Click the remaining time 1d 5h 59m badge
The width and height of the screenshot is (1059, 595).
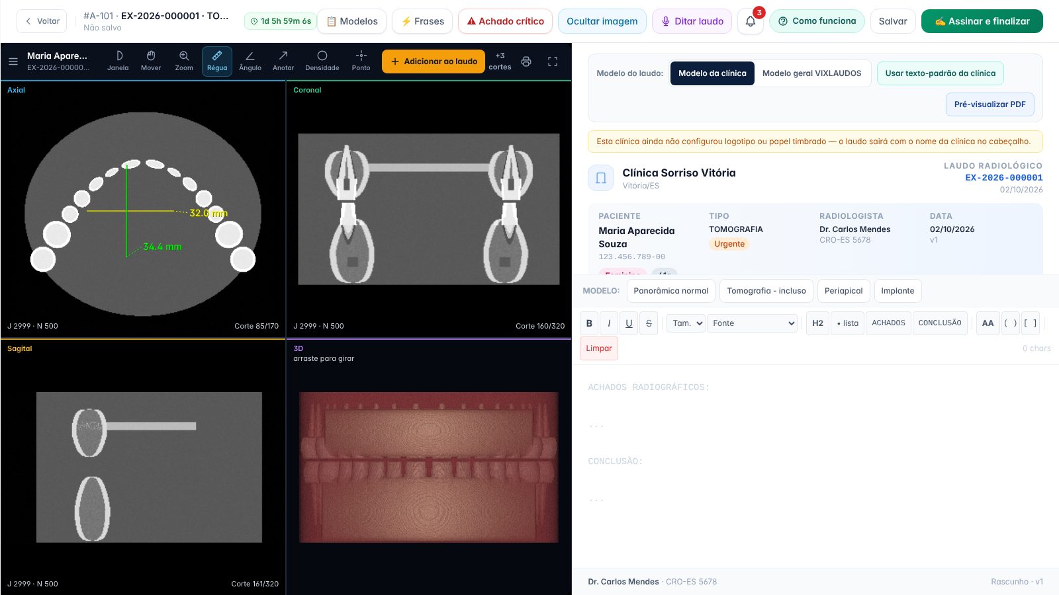tap(281, 21)
